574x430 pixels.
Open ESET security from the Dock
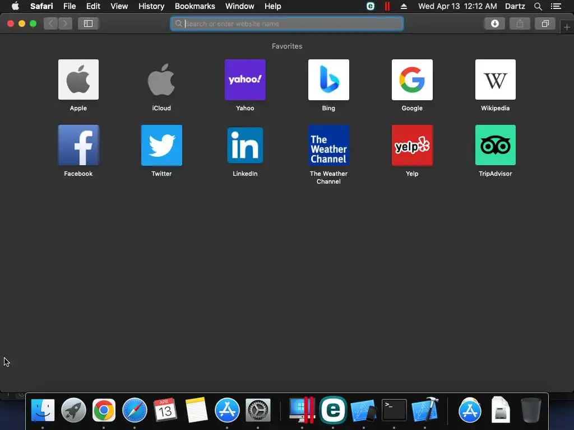[333, 410]
